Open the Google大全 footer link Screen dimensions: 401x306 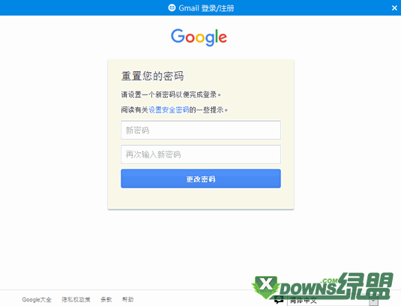[x=37, y=299]
